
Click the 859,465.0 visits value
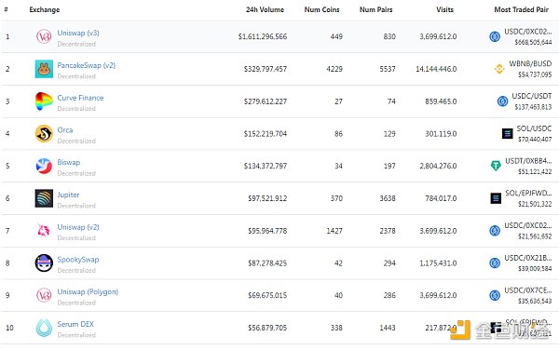441,101
